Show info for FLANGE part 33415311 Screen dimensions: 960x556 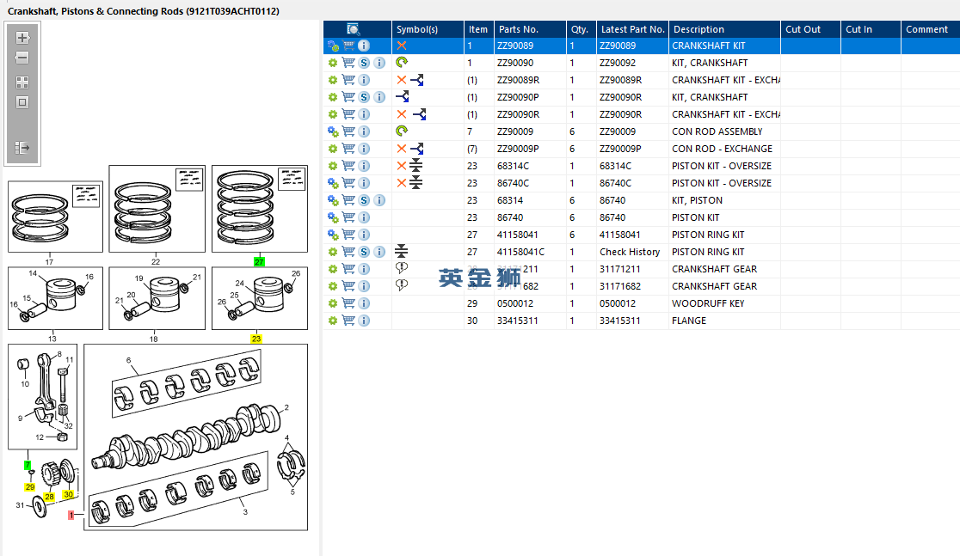(364, 321)
